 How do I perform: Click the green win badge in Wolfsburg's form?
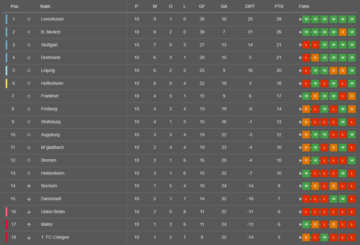click(x=343, y=122)
